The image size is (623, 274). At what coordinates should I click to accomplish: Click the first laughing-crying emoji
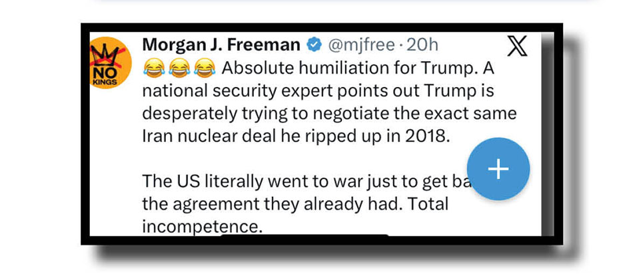coord(154,67)
